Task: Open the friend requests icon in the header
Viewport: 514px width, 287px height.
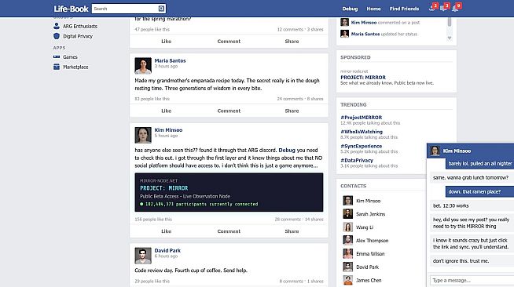Action: click(x=432, y=8)
